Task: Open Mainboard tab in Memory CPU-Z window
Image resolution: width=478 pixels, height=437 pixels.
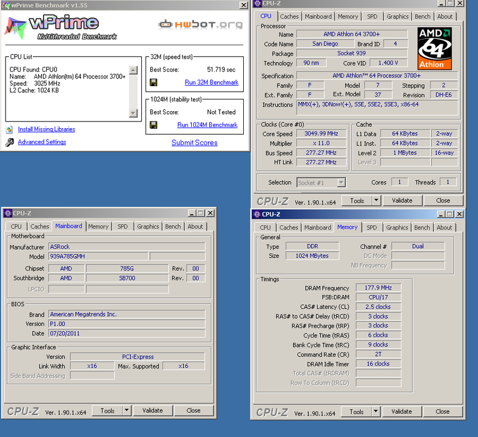Action: click(318, 228)
